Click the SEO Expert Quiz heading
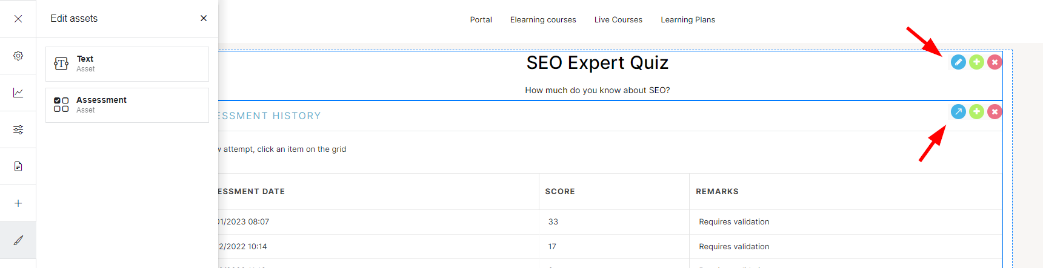1043x268 pixels. click(x=598, y=63)
